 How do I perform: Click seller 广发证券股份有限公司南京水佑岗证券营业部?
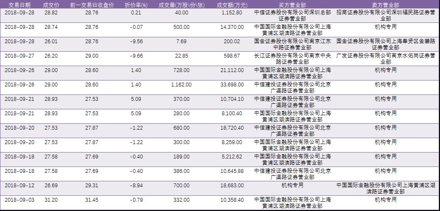[386, 58]
